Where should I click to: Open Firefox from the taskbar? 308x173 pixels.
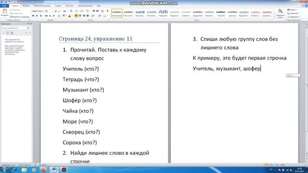pyautogui.click(x=44, y=170)
